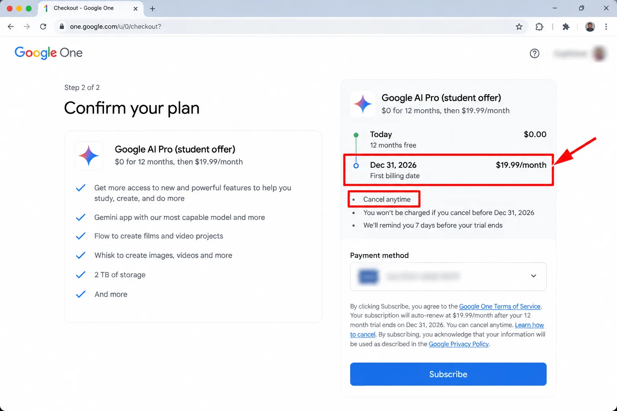The width and height of the screenshot is (617, 411).
Task: Expand the Payment method dropdown
Action: 448,277
